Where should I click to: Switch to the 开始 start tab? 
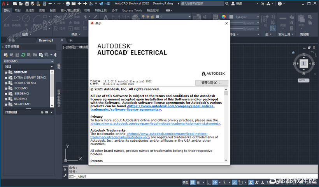point(12,40)
